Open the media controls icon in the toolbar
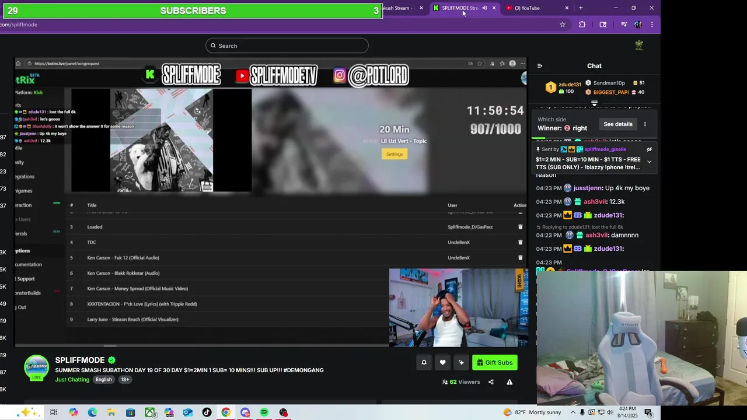Screen dimensions: 747x420 [x=624, y=24]
